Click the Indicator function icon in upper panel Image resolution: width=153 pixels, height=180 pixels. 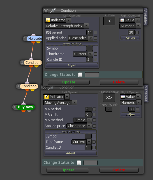tap(48, 20)
